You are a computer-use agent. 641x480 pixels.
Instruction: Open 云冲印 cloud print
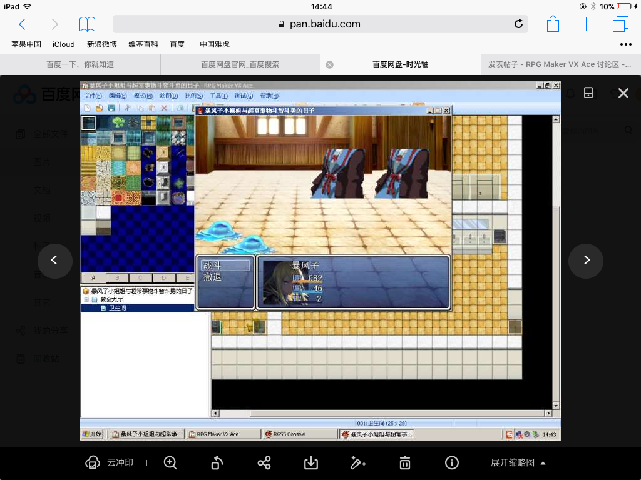click(109, 462)
